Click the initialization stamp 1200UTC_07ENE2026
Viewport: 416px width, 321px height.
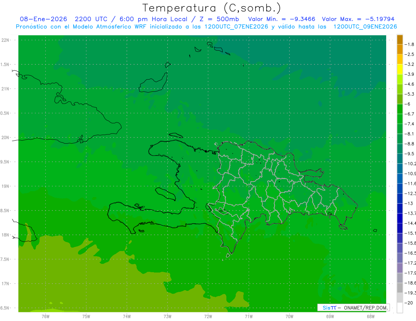click(x=236, y=27)
